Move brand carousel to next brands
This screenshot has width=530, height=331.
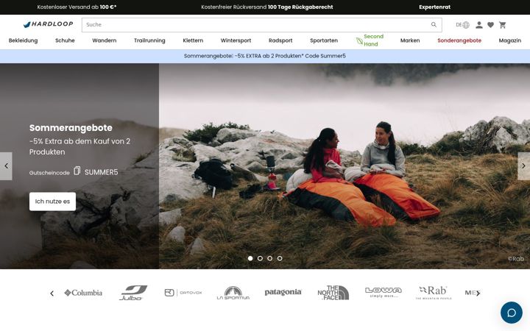(478, 293)
